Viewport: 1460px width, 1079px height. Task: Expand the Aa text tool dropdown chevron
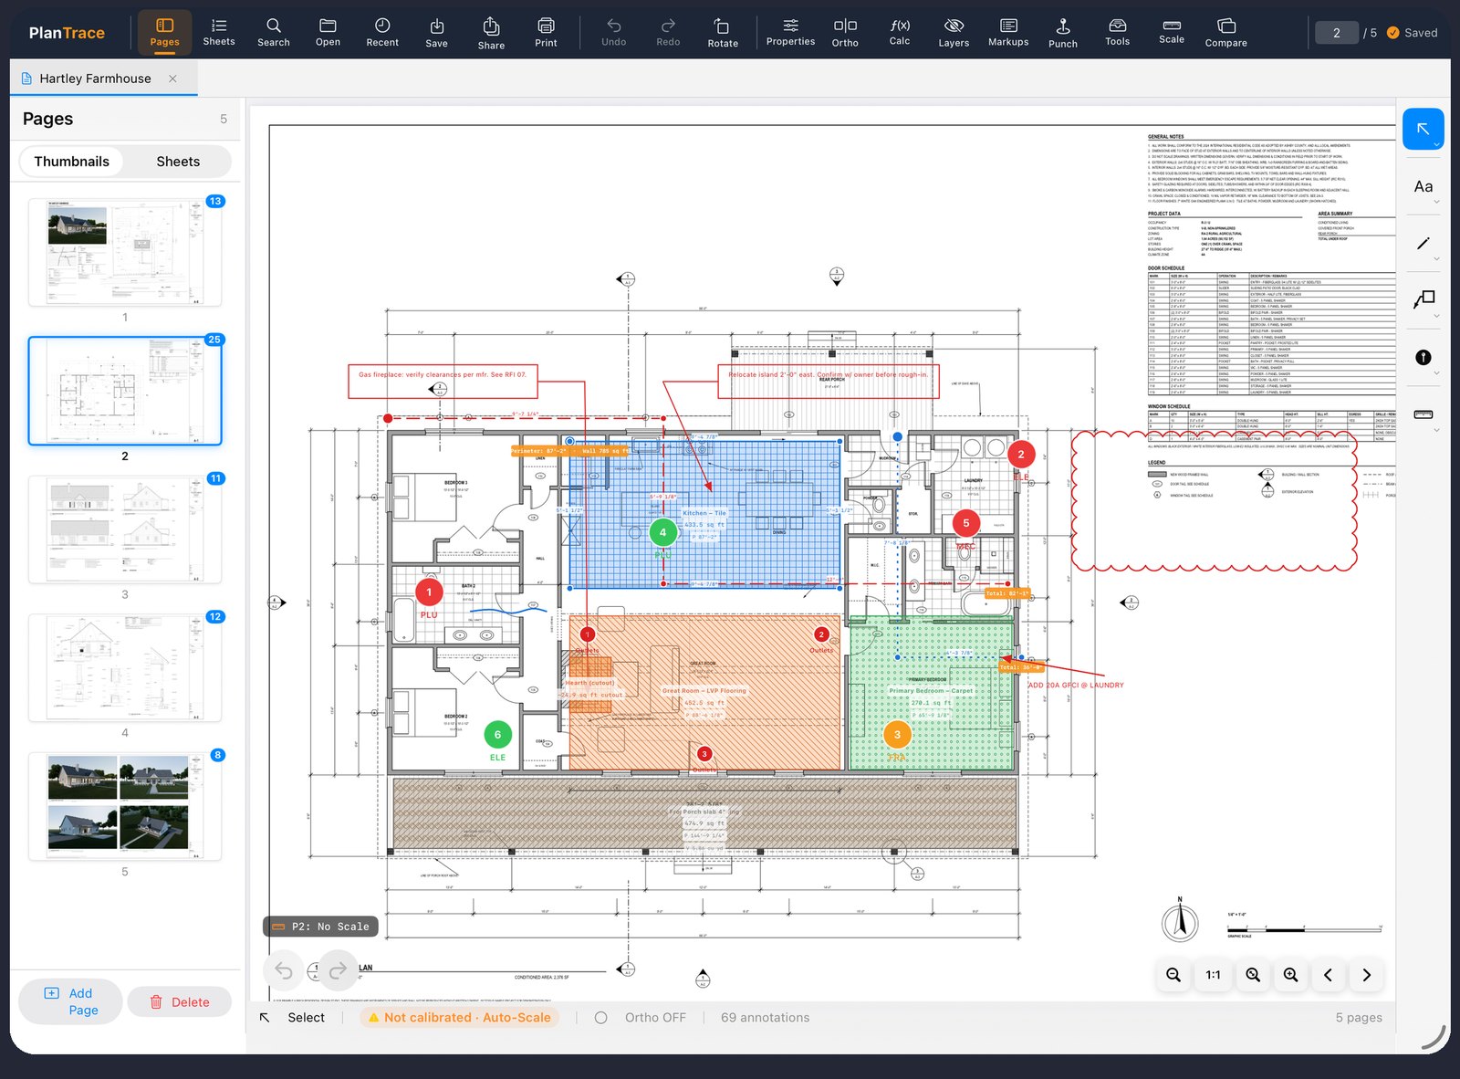tap(1436, 202)
